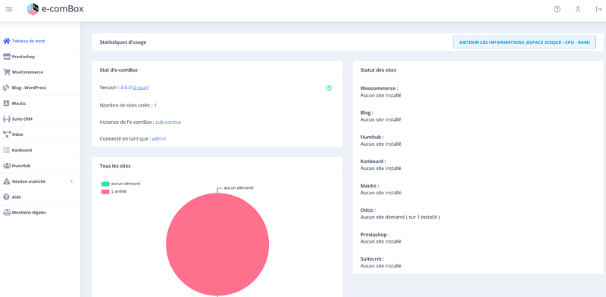Image resolution: width=606 pixels, height=297 pixels.
Task: Click the Etat d'e-comBox heading
Action: pyautogui.click(x=119, y=70)
